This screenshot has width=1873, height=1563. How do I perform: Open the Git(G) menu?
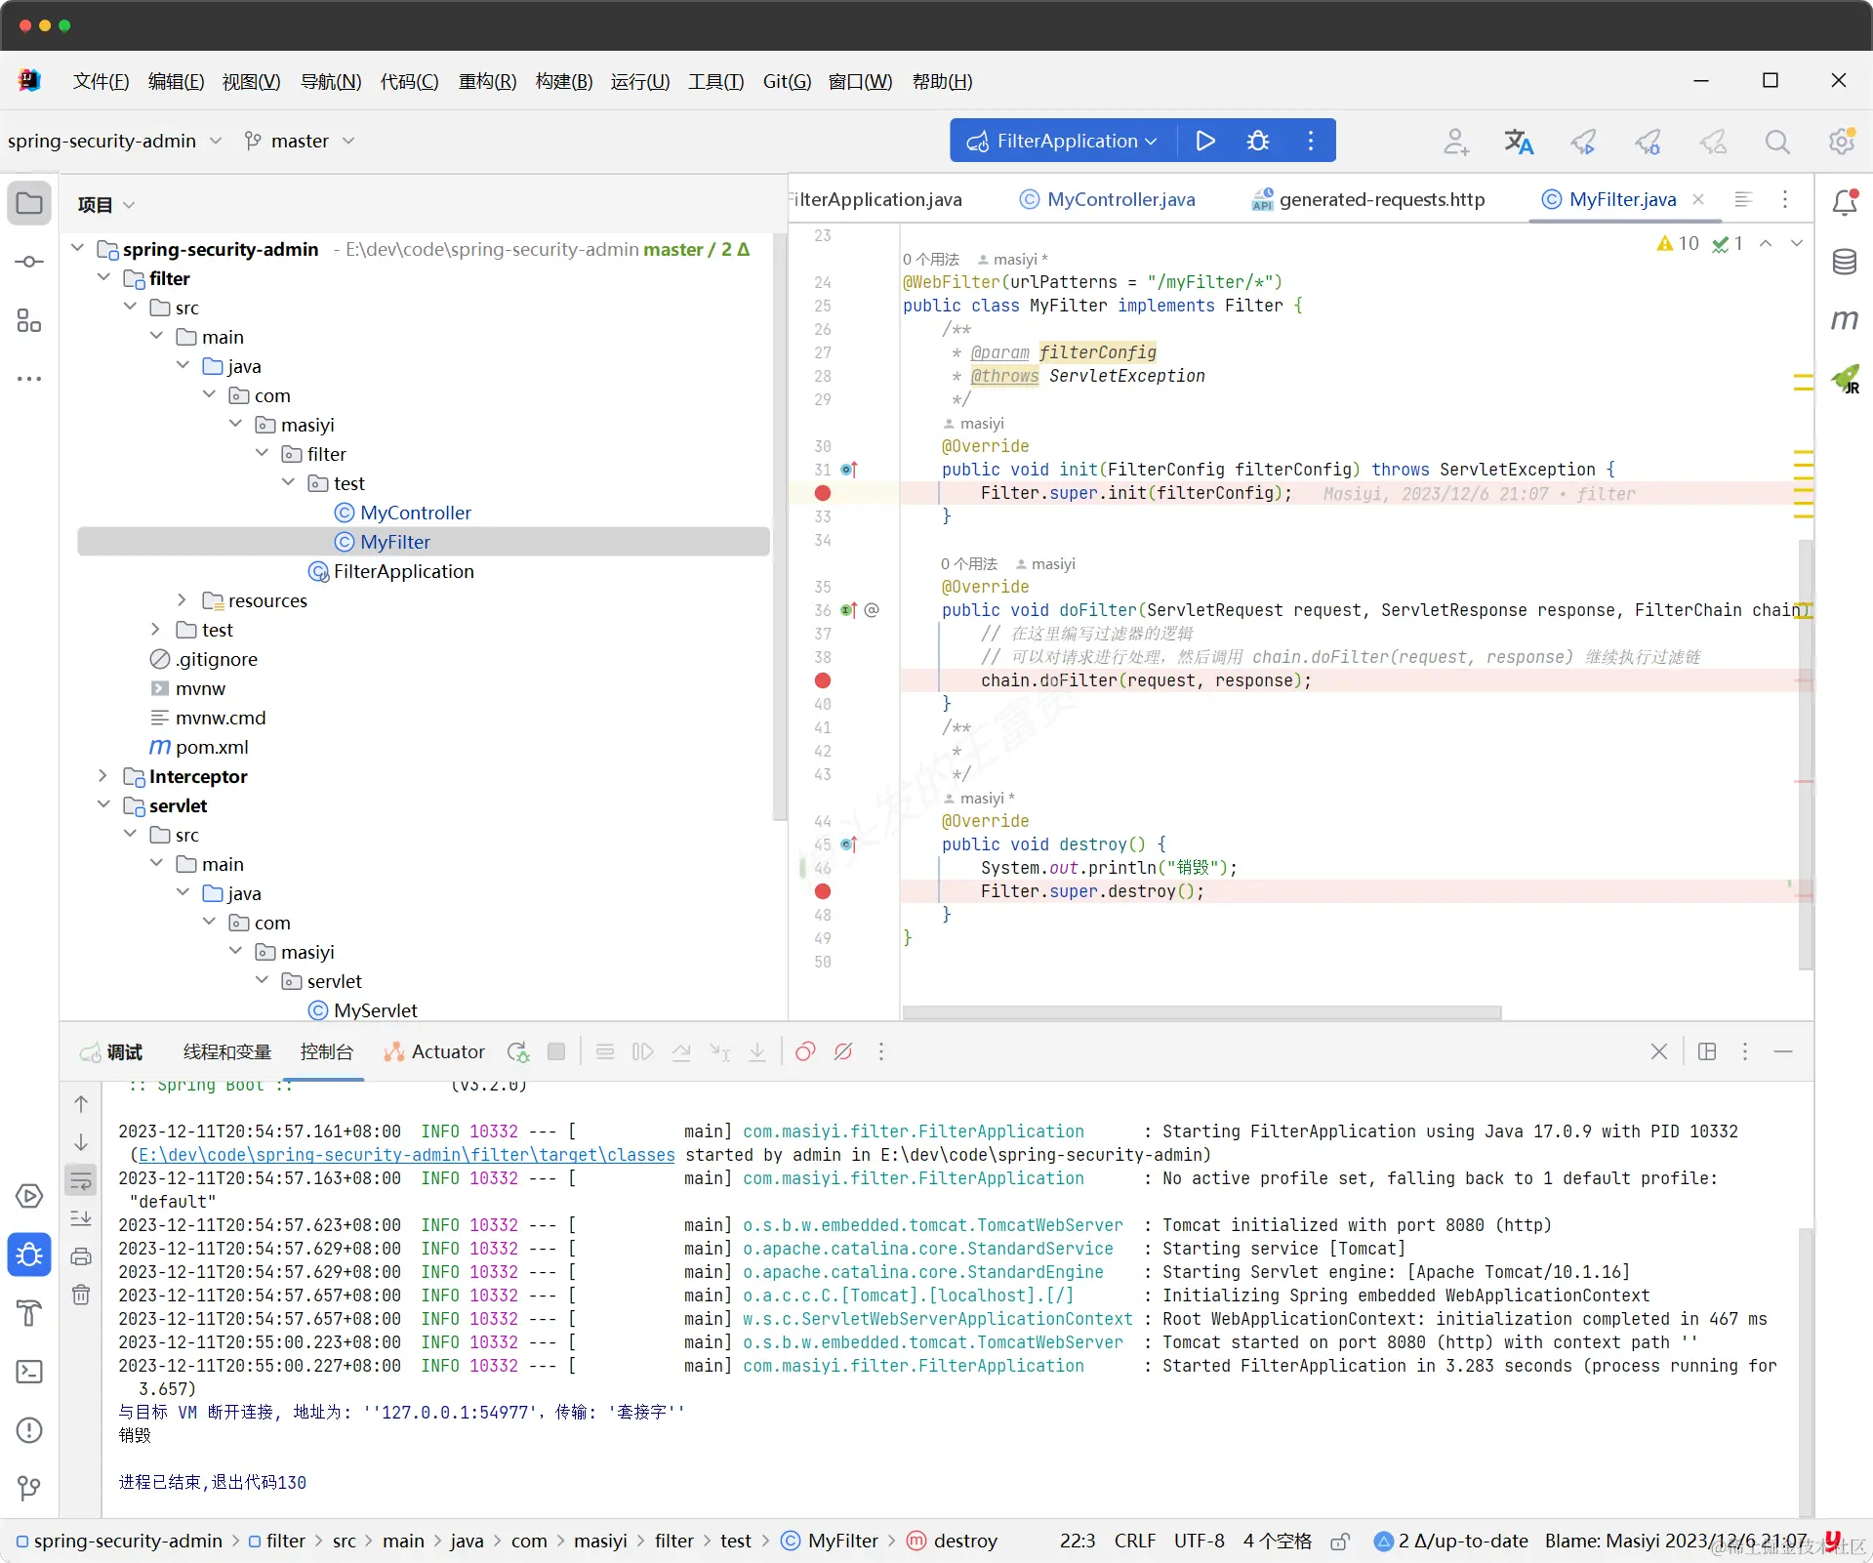(x=787, y=81)
